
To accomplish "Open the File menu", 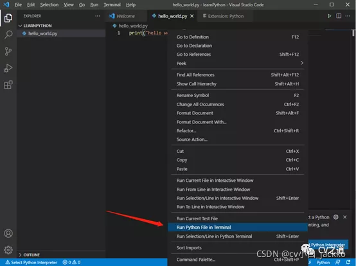I will [18, 4].
